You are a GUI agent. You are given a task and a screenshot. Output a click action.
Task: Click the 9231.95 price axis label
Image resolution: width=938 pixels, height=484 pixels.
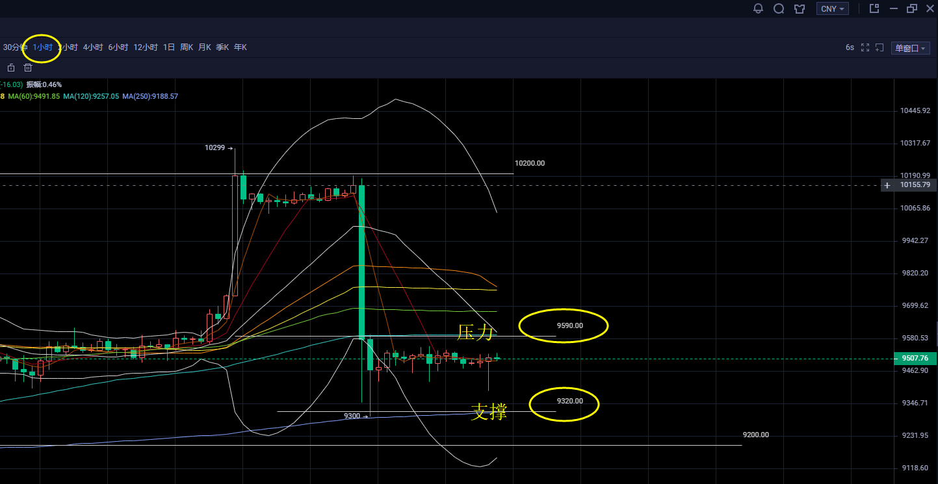point(916,435)
